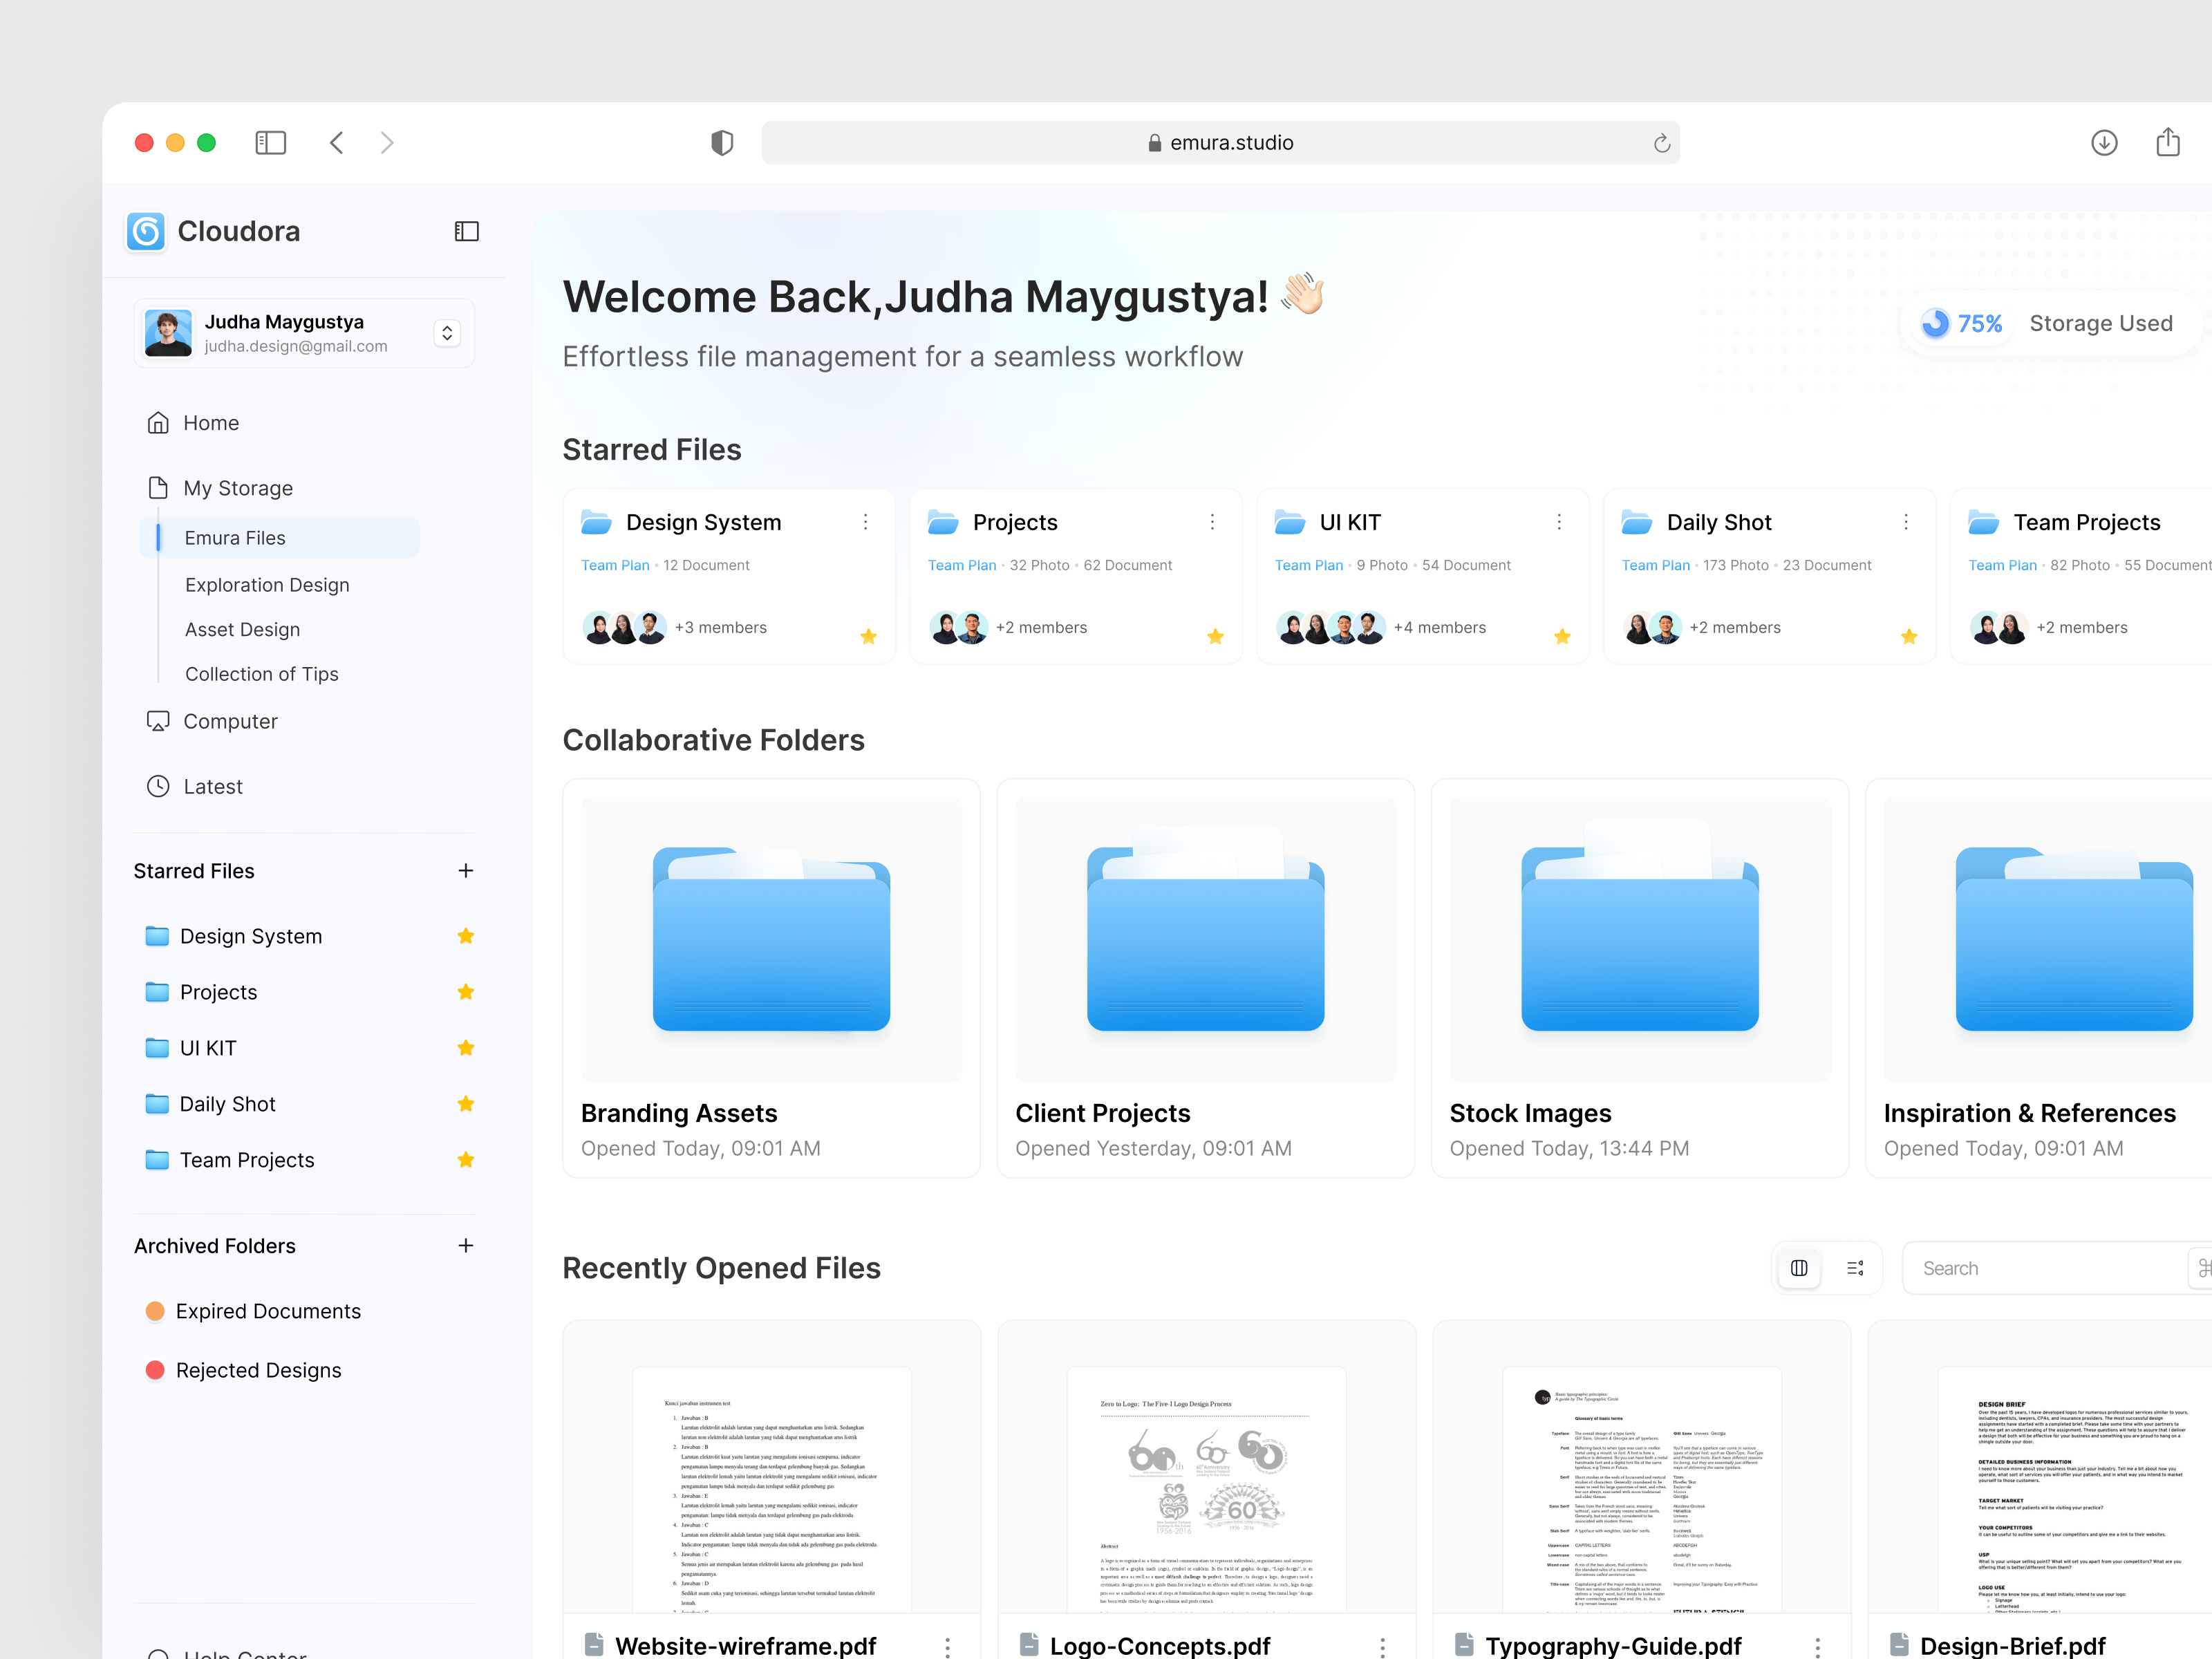2212x1659 pixels.
Task: Unstar the Daily Shot folder in sidebar
Action: pos(466,1103)
